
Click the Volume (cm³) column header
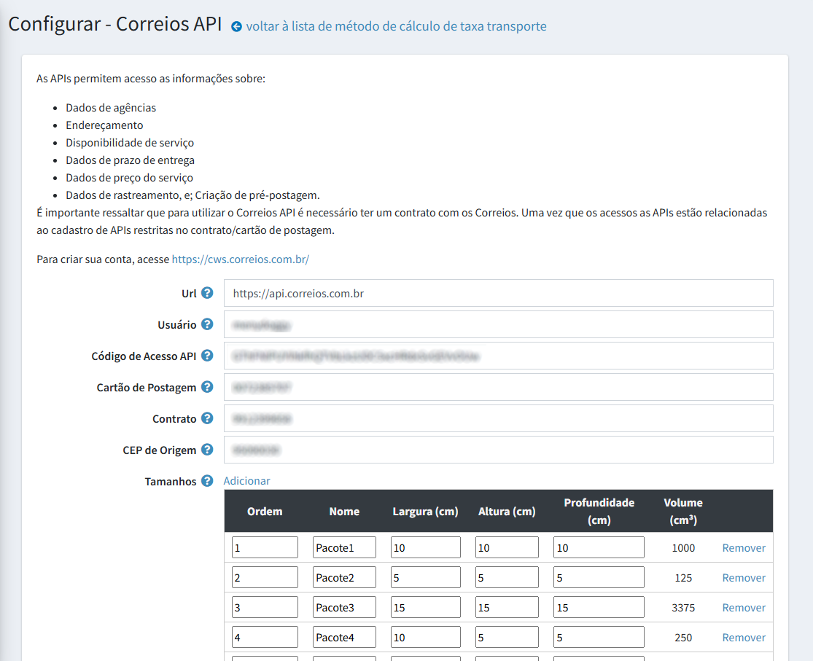point(683,511)
